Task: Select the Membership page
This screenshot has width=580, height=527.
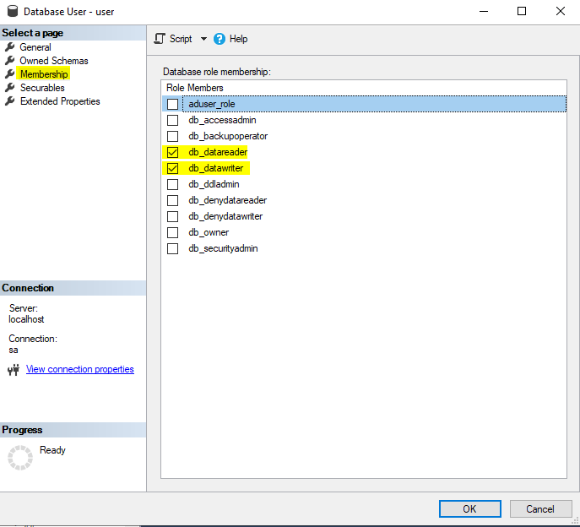Action: point(44,74)
